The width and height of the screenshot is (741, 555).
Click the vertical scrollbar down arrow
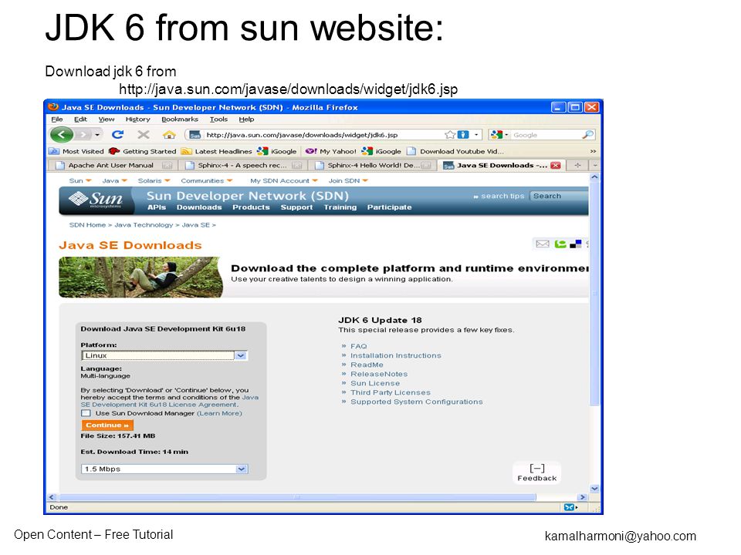(x=594, y=489)
